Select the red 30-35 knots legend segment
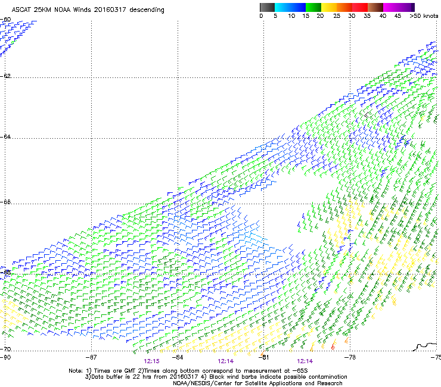The height and width of the screenshot is (387, 441). [x=360, y=7]
